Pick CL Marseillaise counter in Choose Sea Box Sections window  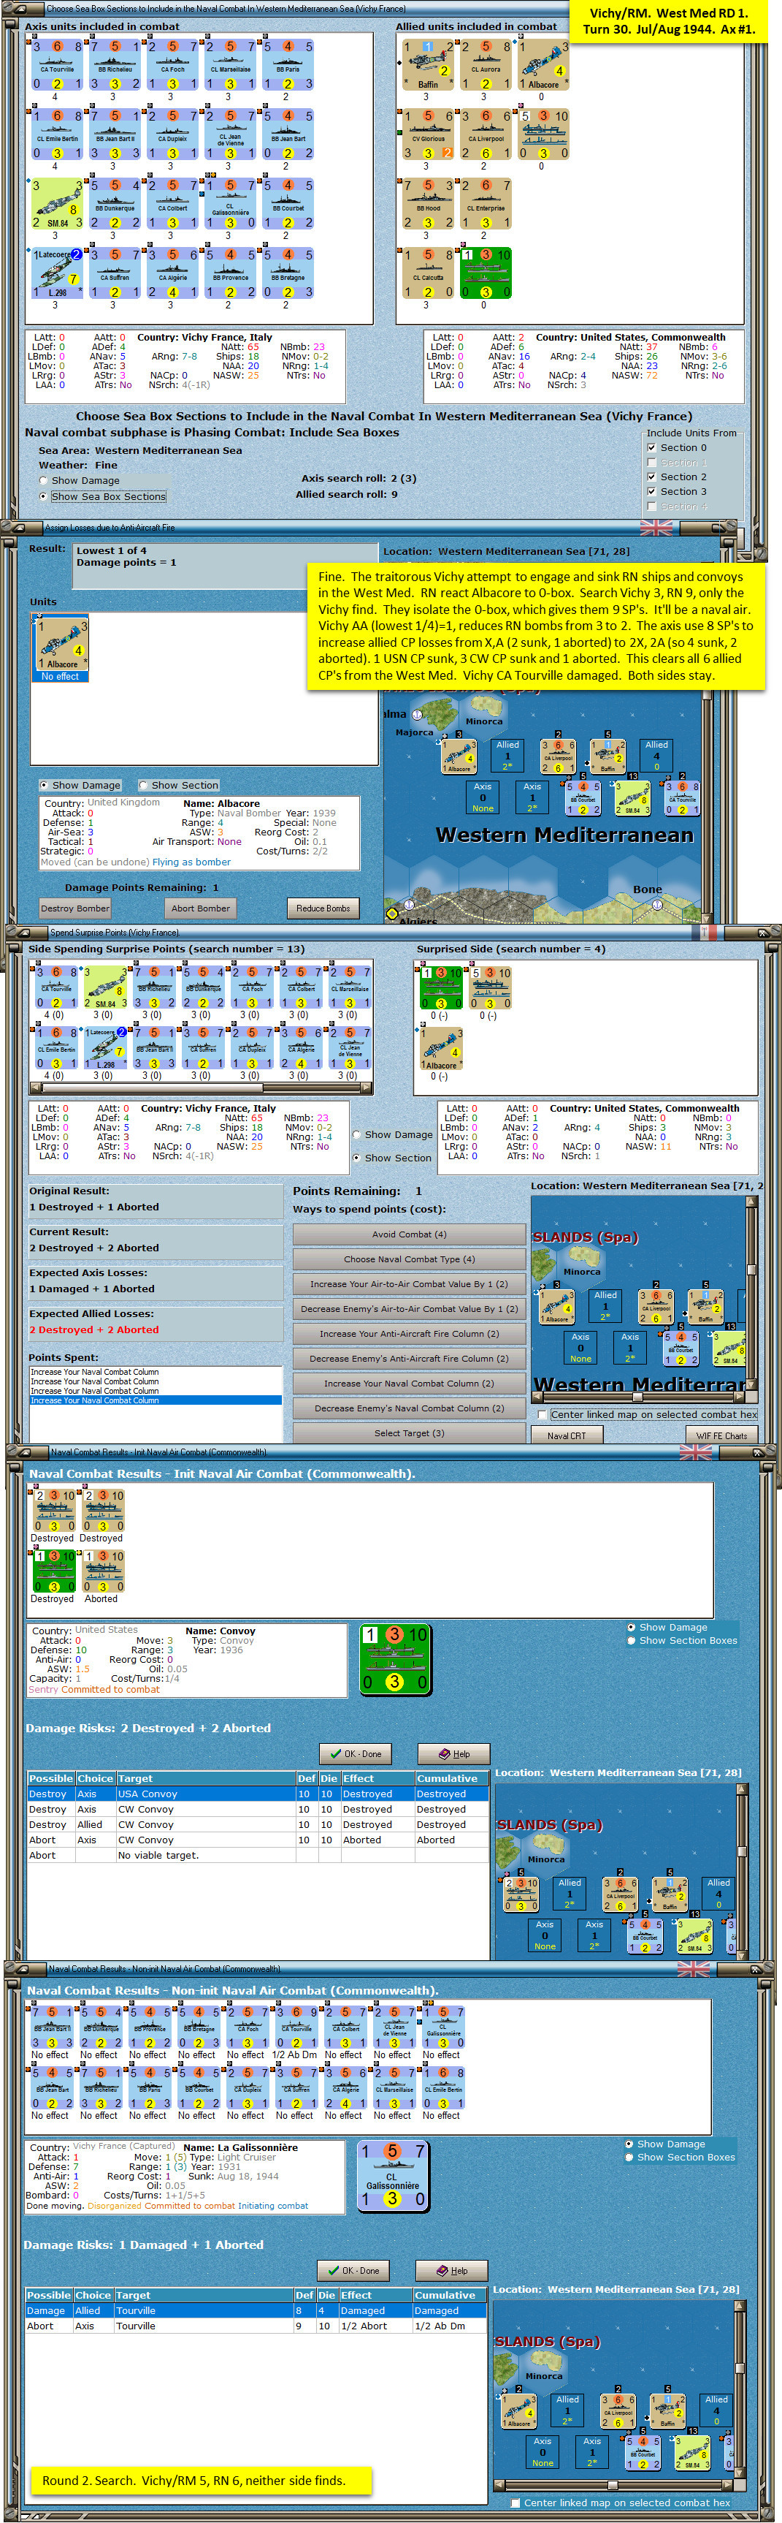tap(230, 64)
